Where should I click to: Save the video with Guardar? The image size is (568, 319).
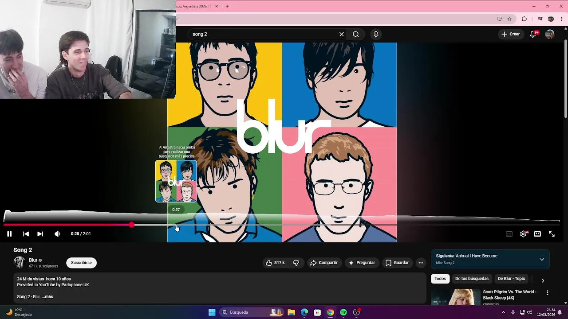(x=397, y=263)
